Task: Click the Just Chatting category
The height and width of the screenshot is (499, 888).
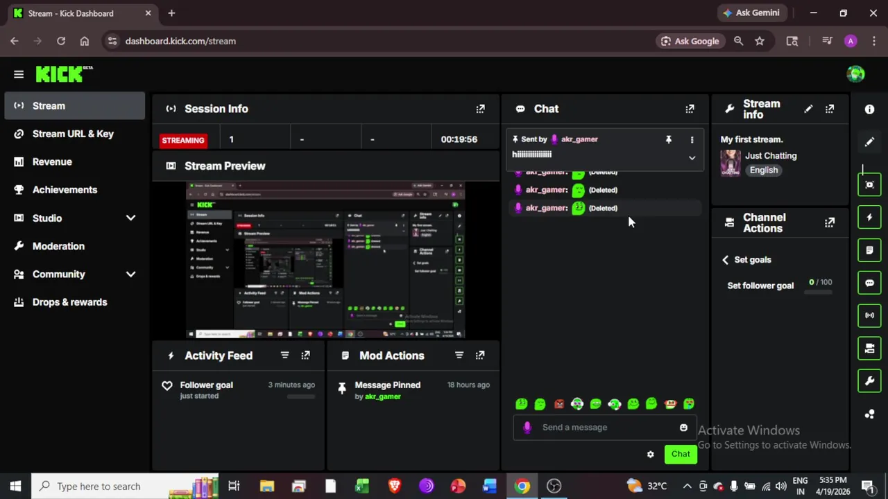Action: coord(771,156)
